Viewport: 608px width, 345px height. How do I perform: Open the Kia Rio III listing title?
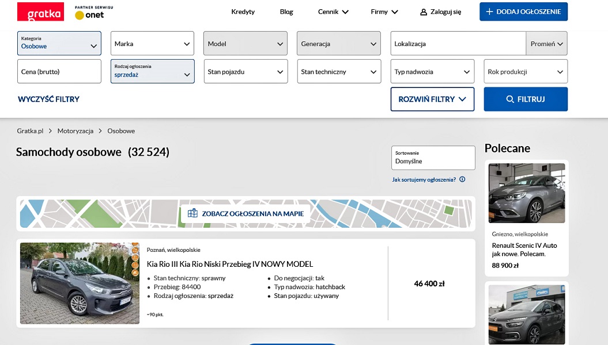click(x=230, y=264)
